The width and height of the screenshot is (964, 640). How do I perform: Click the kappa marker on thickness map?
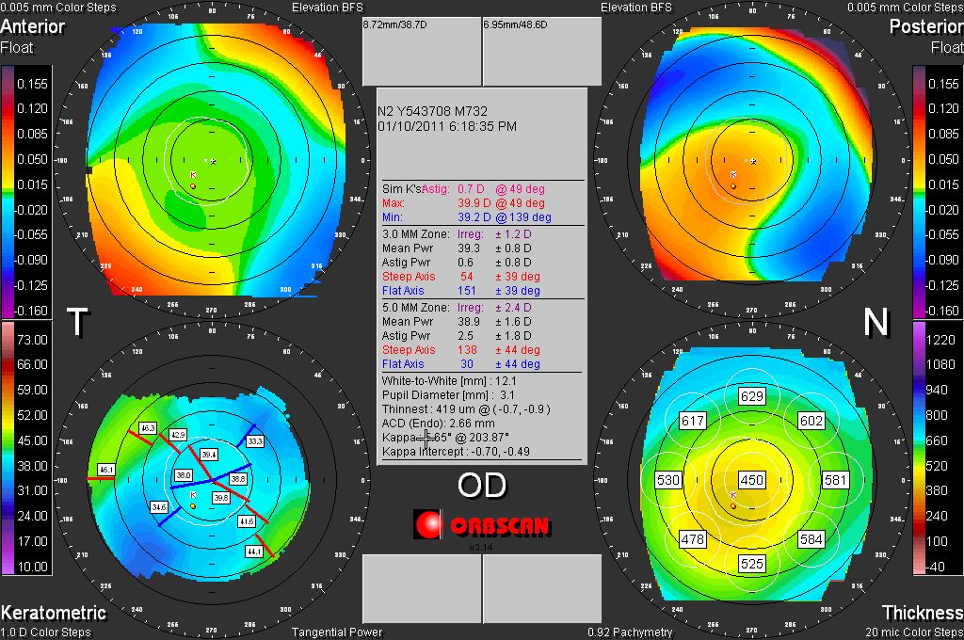[733, 494]
